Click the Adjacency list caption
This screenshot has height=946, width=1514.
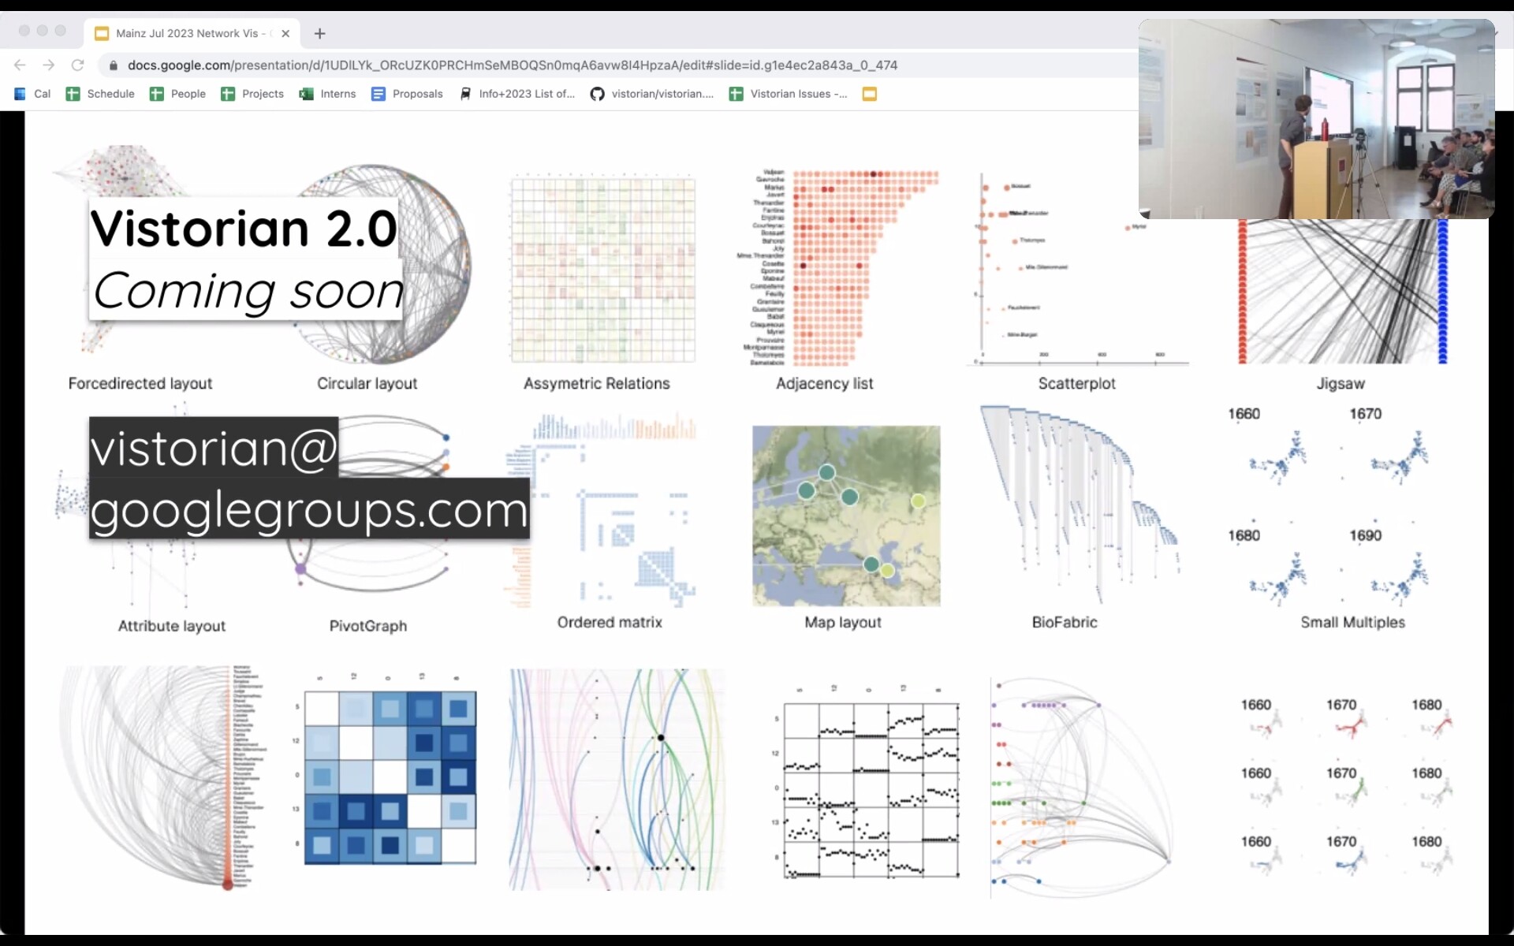825,384
